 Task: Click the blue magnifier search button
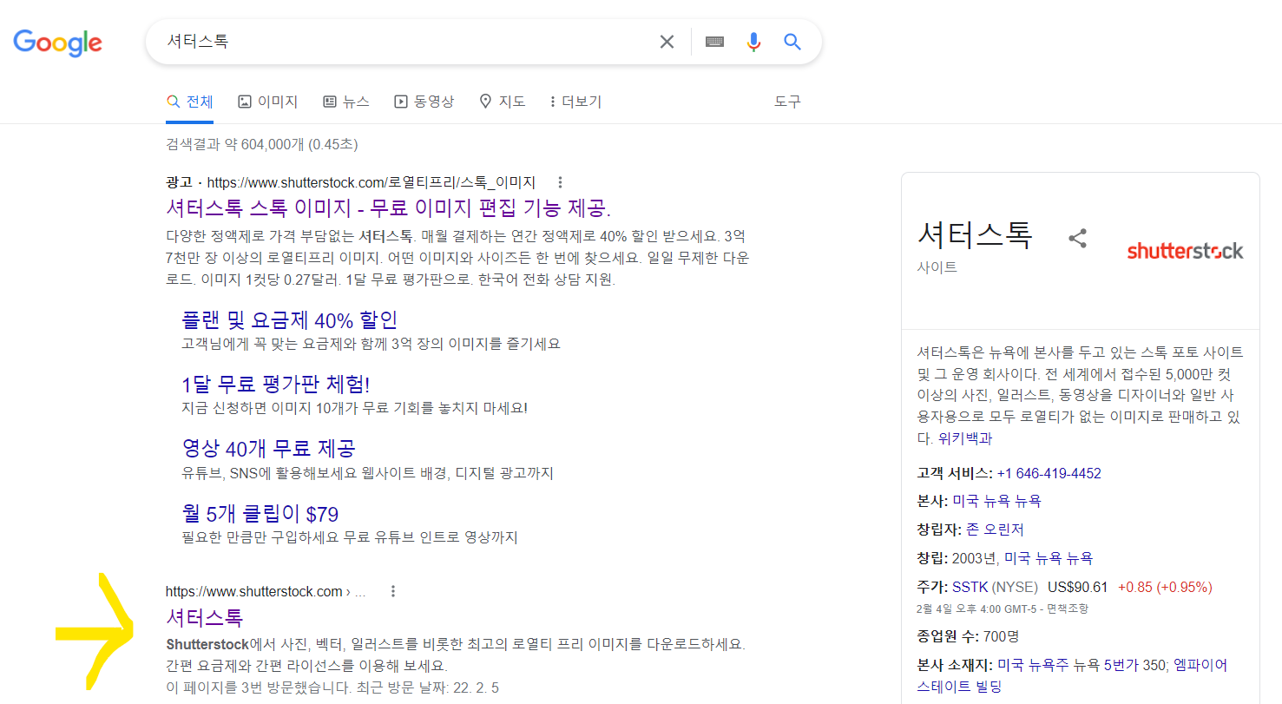(792, 42)
